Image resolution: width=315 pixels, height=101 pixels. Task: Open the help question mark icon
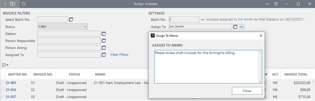pos(276,4)
